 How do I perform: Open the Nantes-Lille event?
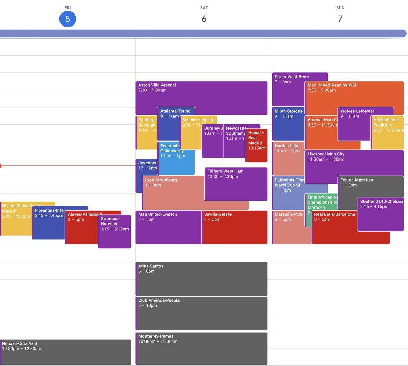[288, 158]
